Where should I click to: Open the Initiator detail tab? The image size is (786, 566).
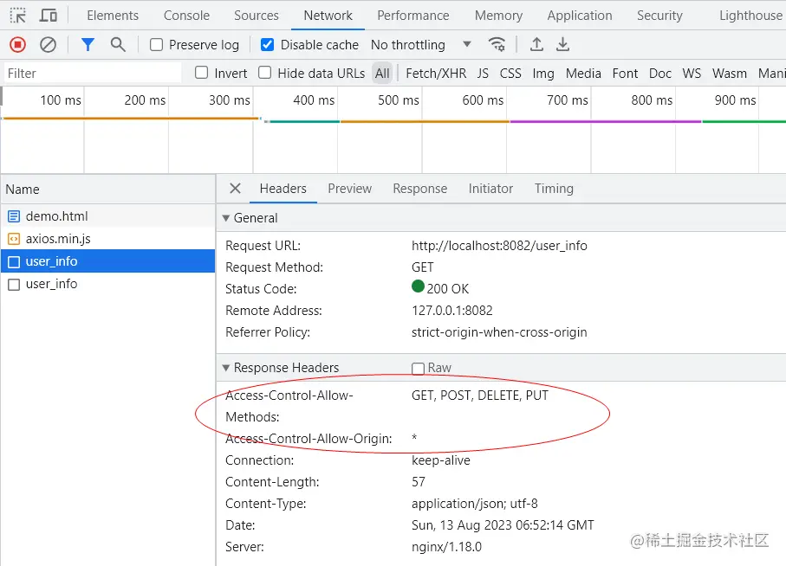pyautogui.click(x=490, y=189)
